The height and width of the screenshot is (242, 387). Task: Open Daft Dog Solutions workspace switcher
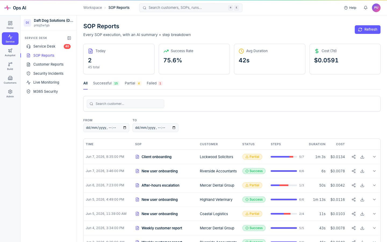point(49,23)
